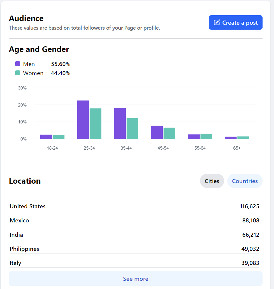Click the Men bar for ages 18-24
The height and width of the screenshot is (289, 274).
pyautogui.click(x=46, y=137)
